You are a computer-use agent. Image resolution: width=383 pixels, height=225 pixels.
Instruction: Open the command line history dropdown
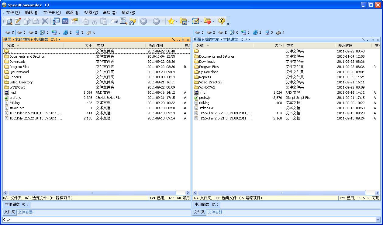[378, 220]
